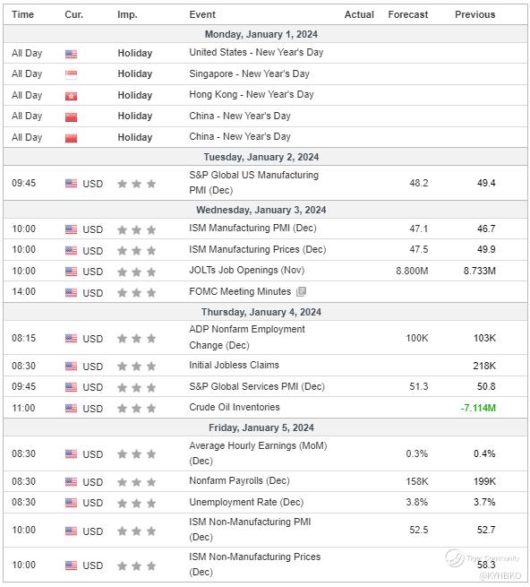Viewport: 530px width, 587px height.
Task: Click the US flag in the JOLTs Job Openings row
Action: click(71, 272)
